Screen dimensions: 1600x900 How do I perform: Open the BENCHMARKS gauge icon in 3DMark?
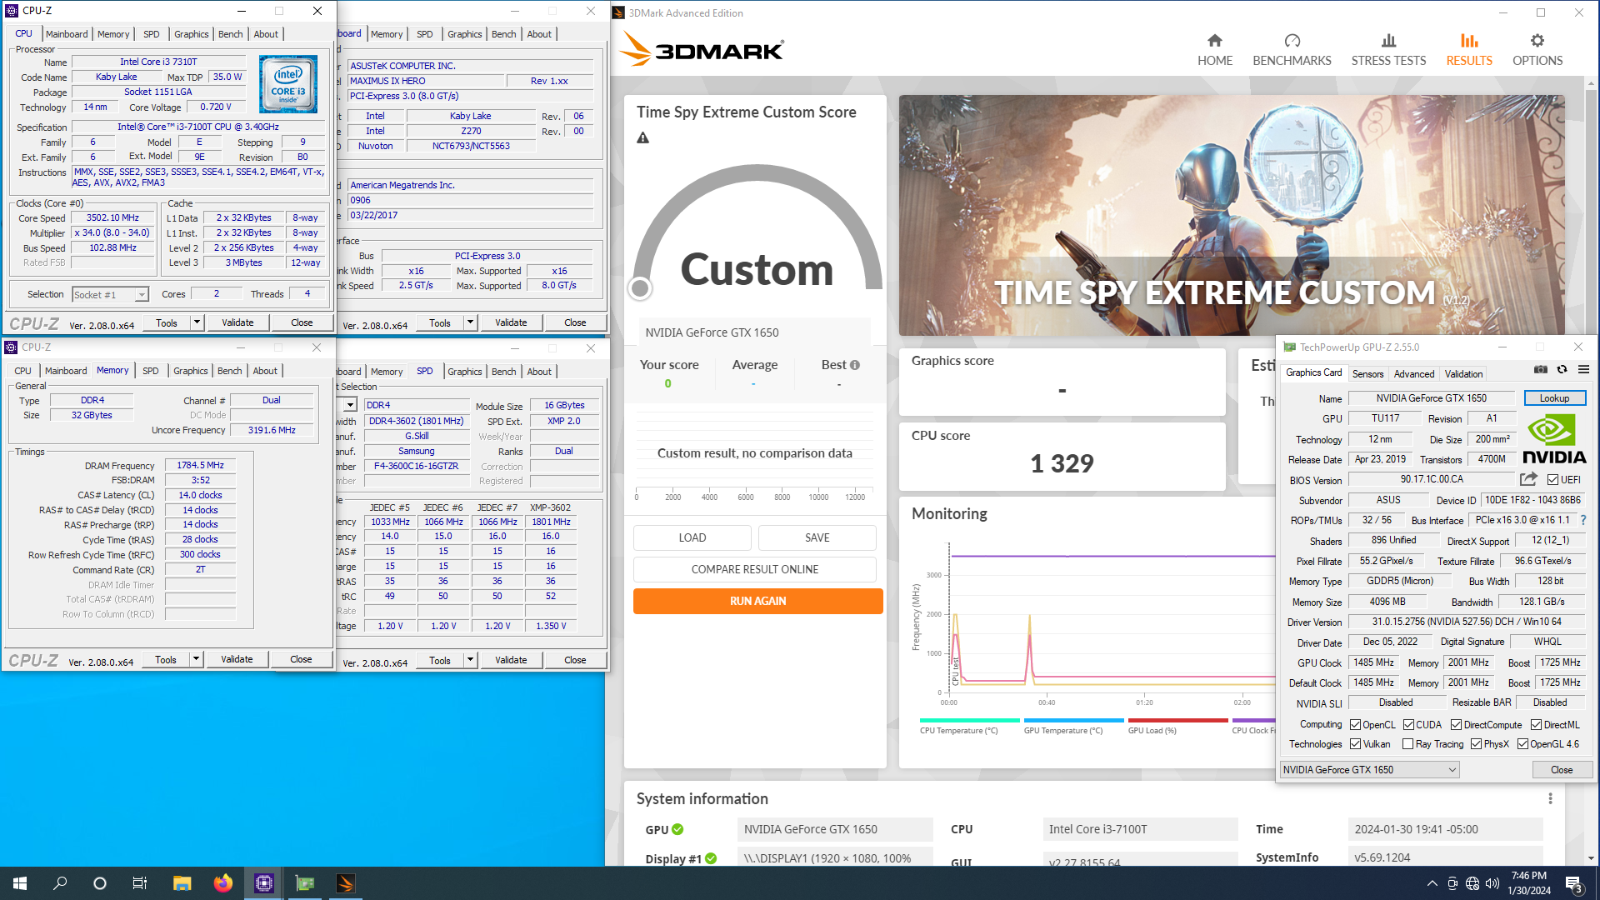coord(1292,40)
